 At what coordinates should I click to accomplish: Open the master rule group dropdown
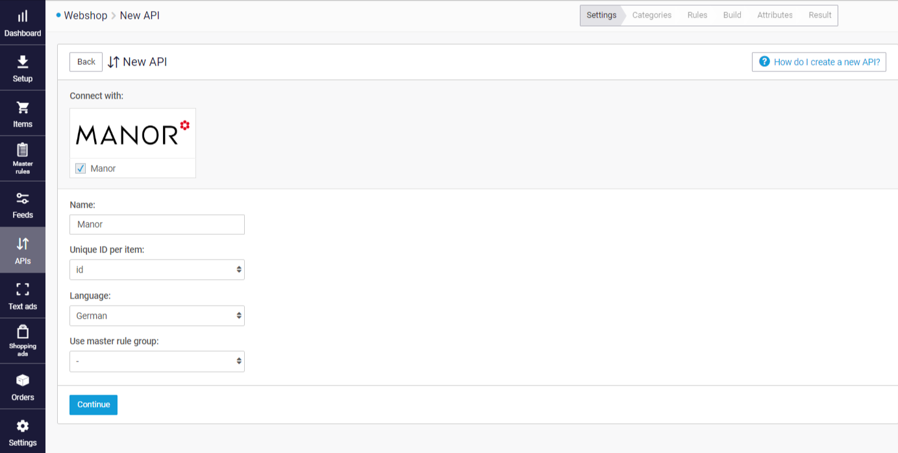[156, 361]
